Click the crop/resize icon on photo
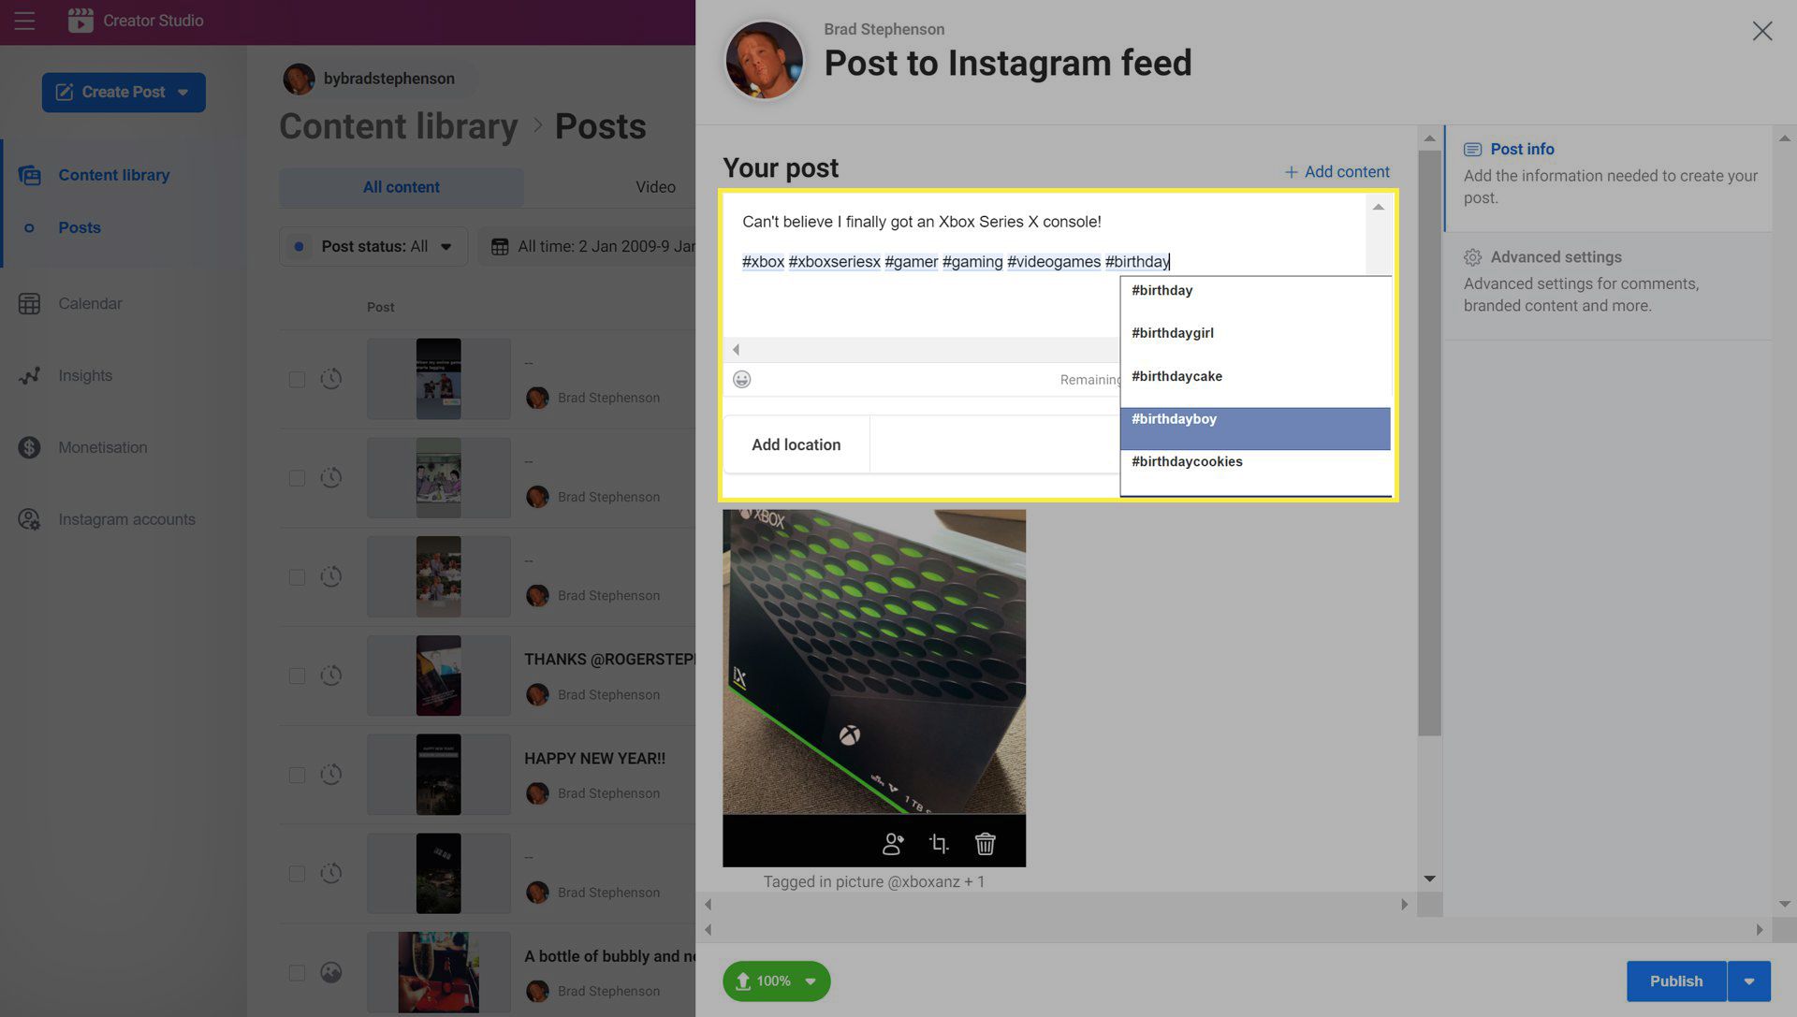This screenshot has width=1797, height=1017. [940, 843]
